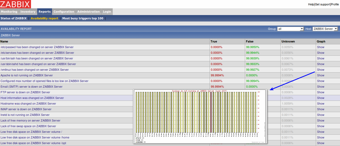Click the Help link

coord(311,5)
